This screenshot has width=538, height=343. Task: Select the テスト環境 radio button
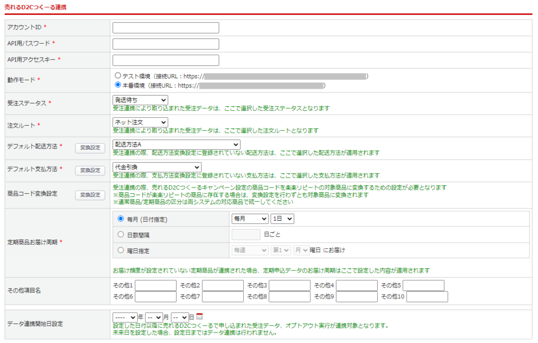click(119, 75)
